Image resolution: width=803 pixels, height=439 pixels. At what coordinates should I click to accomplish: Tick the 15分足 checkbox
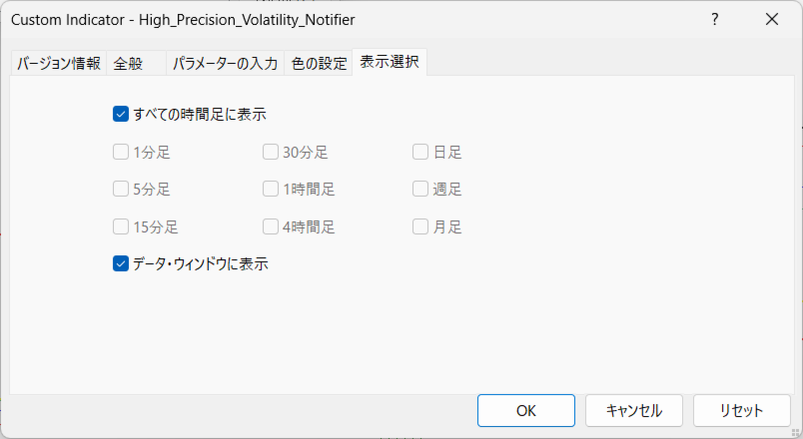121,226
